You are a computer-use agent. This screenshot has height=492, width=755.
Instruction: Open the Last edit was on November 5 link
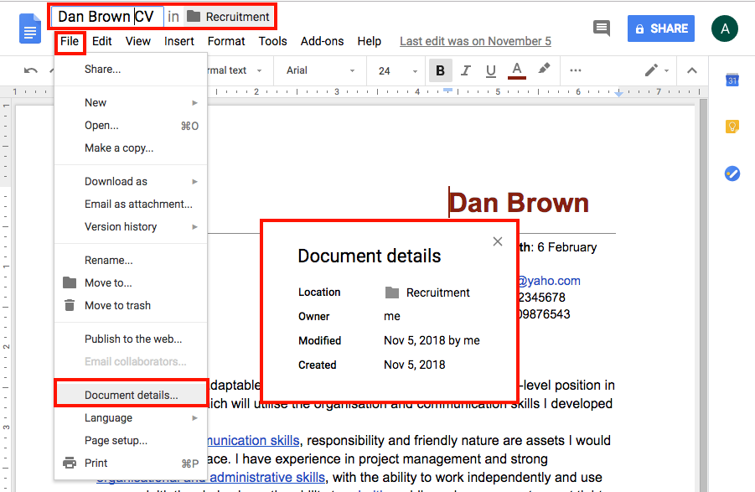click(475, 40)
